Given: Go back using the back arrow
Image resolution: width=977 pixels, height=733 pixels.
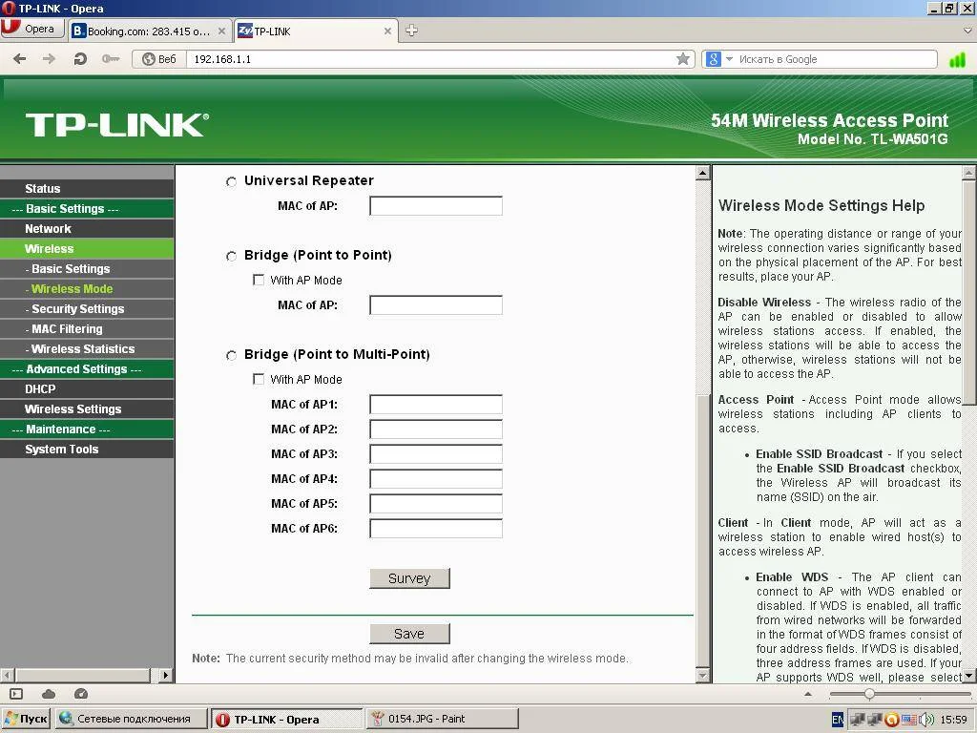Looking at the screenshot, I should click(20, 59).
